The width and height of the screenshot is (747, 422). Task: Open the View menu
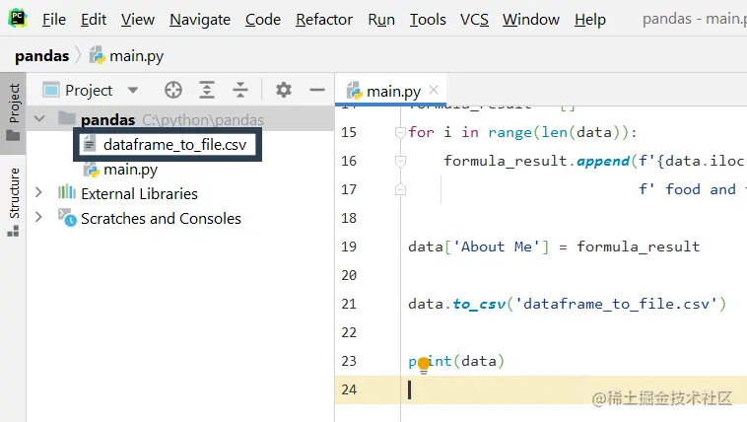(138, 20)
